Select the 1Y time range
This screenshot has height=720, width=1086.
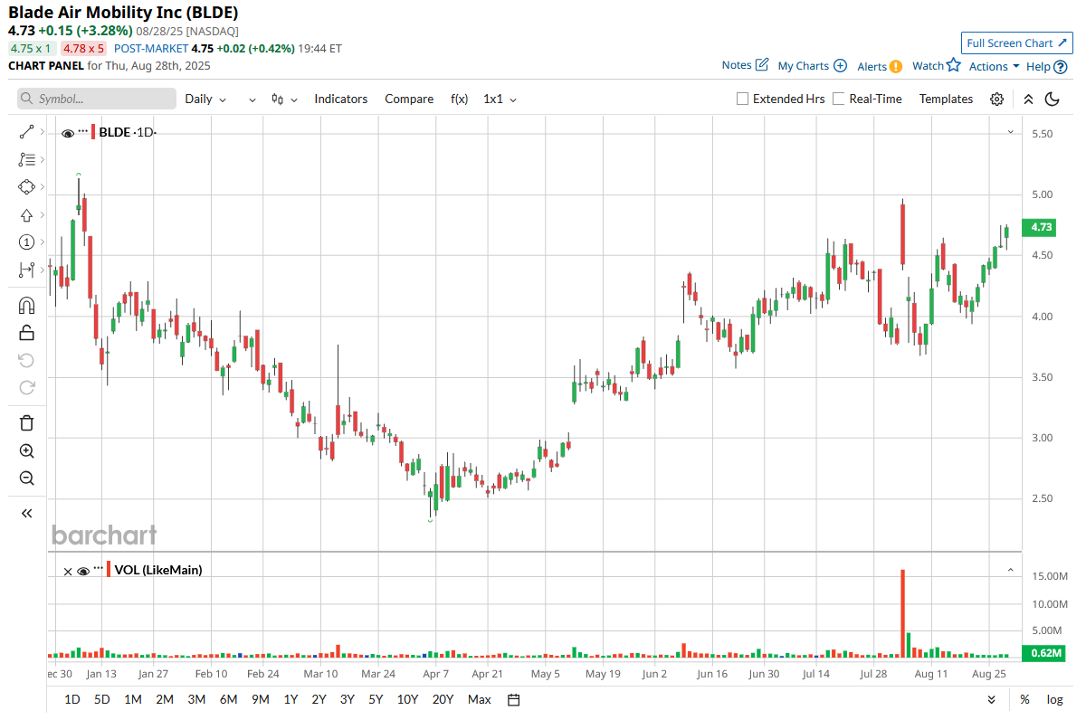click(291, 699)
